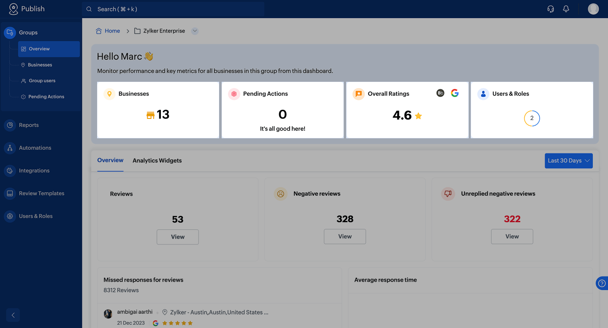Switch to the Analytics Widgets tab
This screenshot has width=608, height=328.
point(157,161)
